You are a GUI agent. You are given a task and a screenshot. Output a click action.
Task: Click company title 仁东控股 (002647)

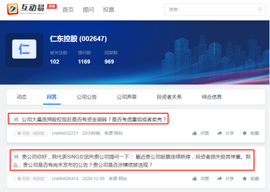click(x=78, y=39)
